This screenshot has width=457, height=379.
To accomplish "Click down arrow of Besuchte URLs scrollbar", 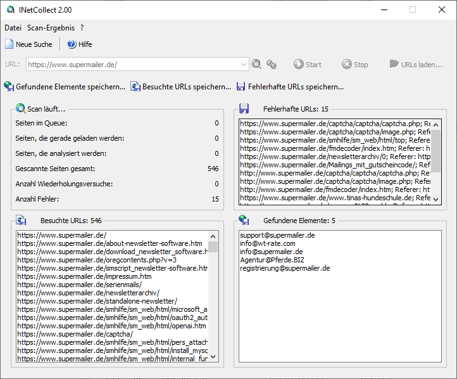I will point(213,357).
